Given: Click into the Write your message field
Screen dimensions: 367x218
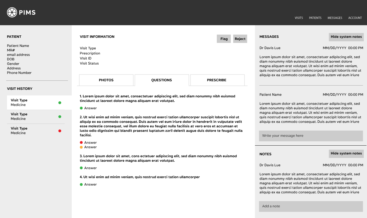Looking at the screenshot, I should (x=311, y=136).
